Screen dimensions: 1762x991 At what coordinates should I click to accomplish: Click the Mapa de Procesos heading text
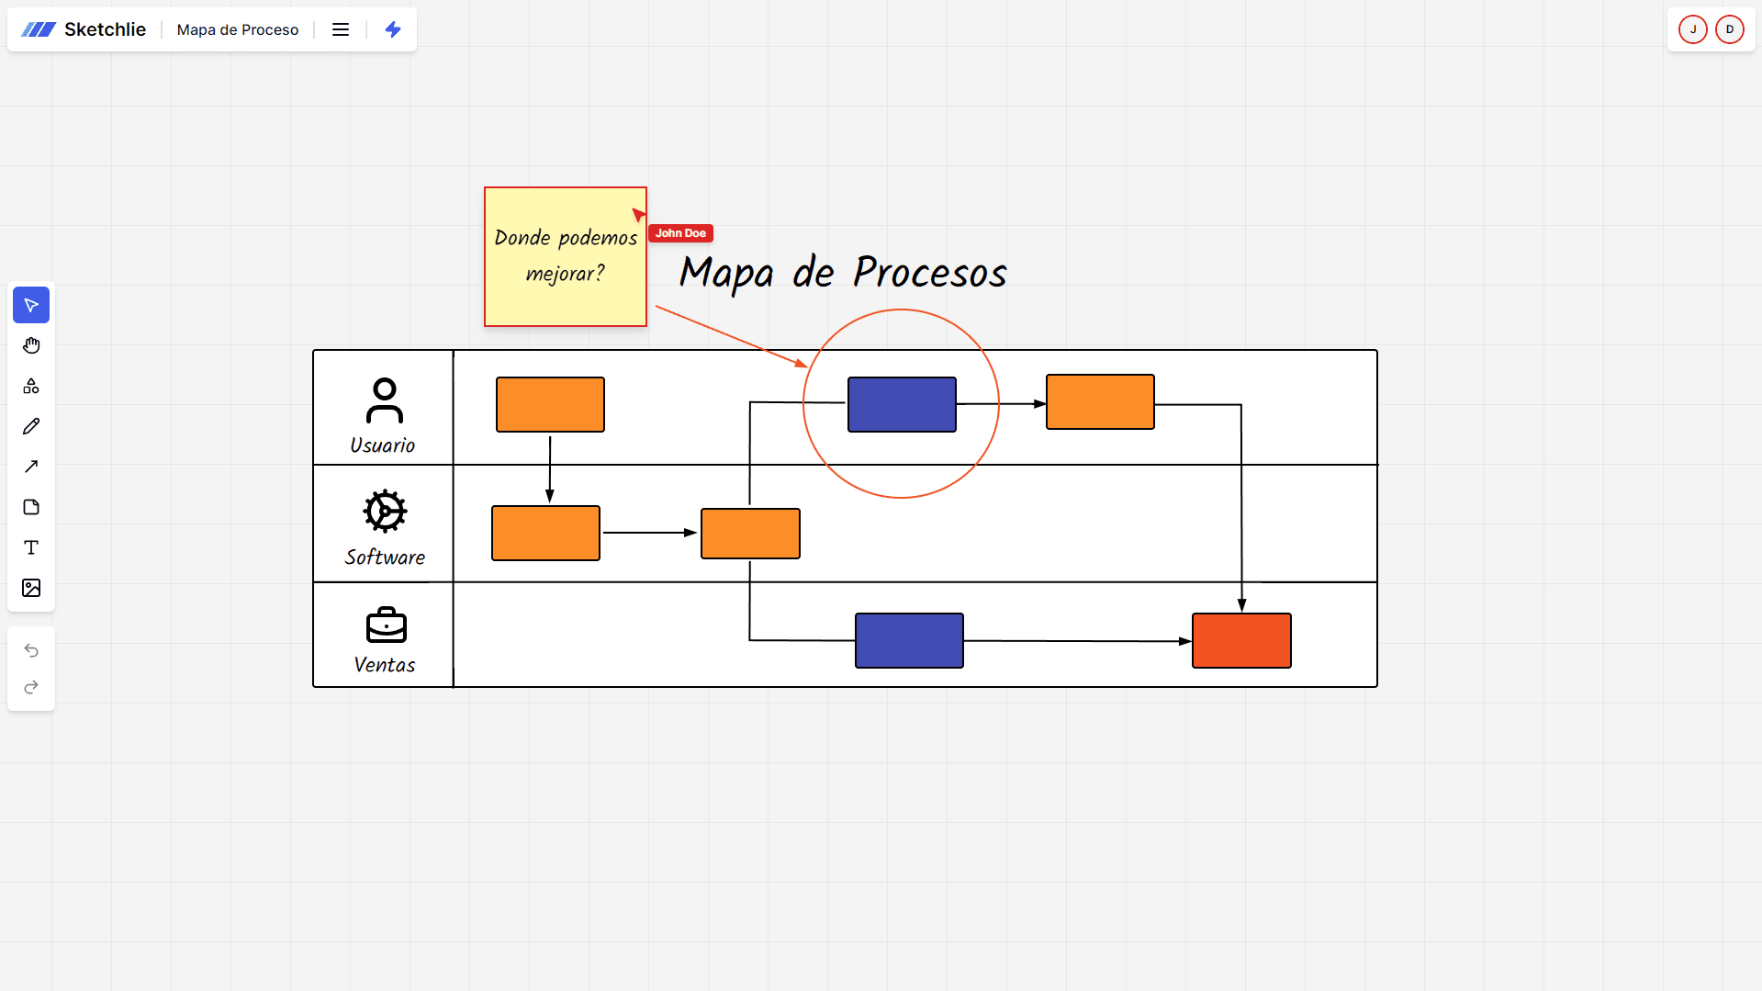[x=841, y=273]
